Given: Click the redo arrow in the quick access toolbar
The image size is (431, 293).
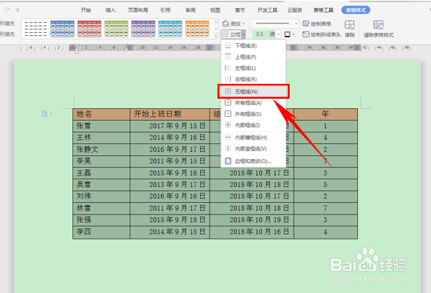Looking at the screenshot, I should click(7, 9).
